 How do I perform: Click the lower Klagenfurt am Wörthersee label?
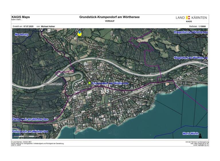point(190,58)
